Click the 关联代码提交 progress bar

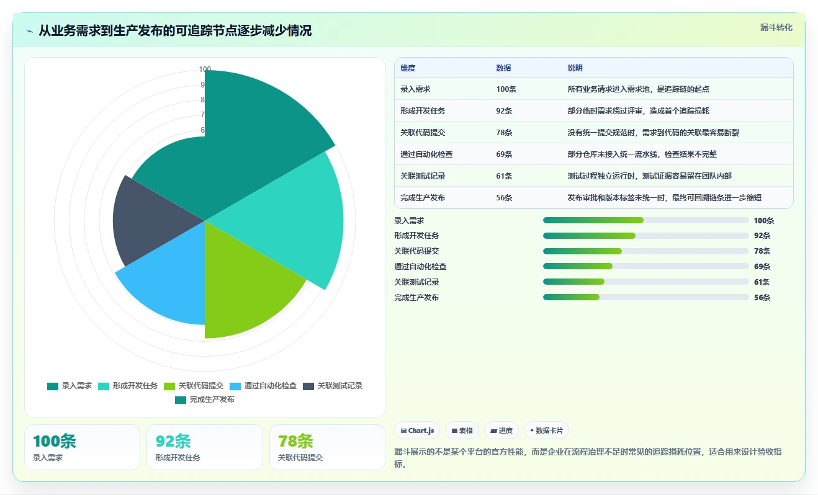pyautogui.click(x=646, y=251)
